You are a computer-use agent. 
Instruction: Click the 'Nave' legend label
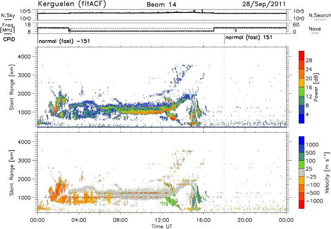coord(315,29)
